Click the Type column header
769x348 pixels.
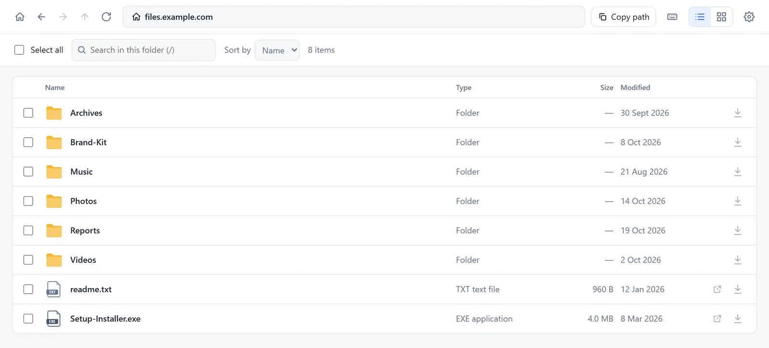coord(464,87)
